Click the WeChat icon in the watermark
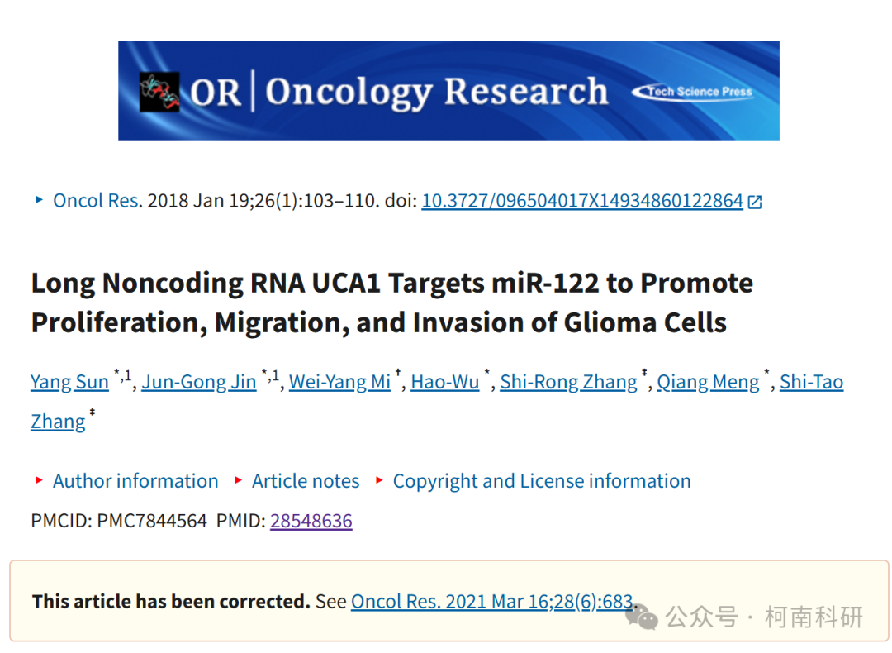This screenshot has height=653, width=892. 642,617
